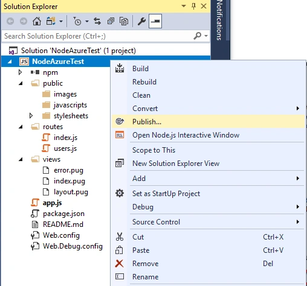307x286 pixels.
Task: Open the Convert submenu
Action: pos(208,109)
